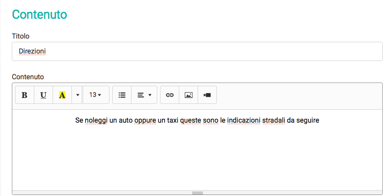Open the font size 13 dropdown
The width and height of the screenshot is (386, 196).
click(x=96, y=95)
